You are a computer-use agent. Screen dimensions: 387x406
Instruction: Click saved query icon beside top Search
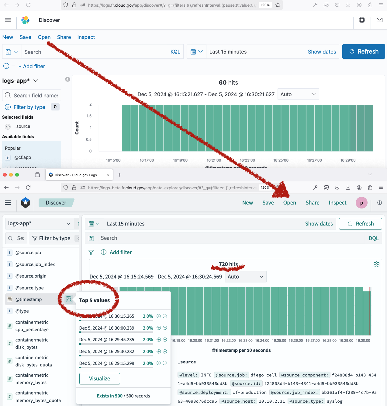point(12,52)
